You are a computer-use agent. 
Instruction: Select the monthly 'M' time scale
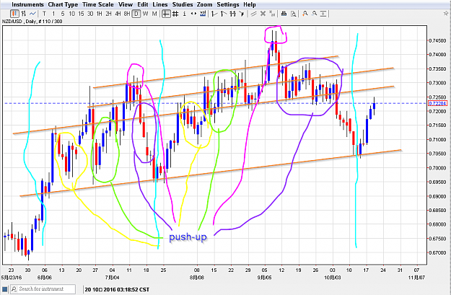(154, 14)
